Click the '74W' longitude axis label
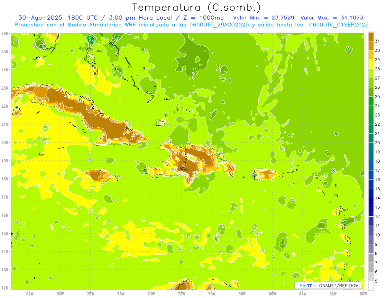386x298 pixels. pyautogui.click(x=151, y=293)
